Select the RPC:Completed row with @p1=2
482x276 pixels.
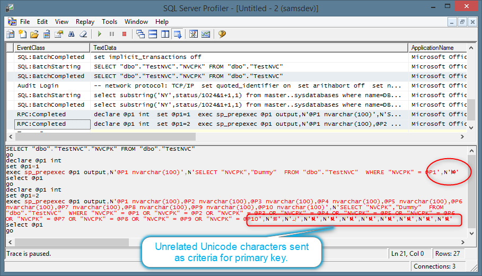coord(236,124)
